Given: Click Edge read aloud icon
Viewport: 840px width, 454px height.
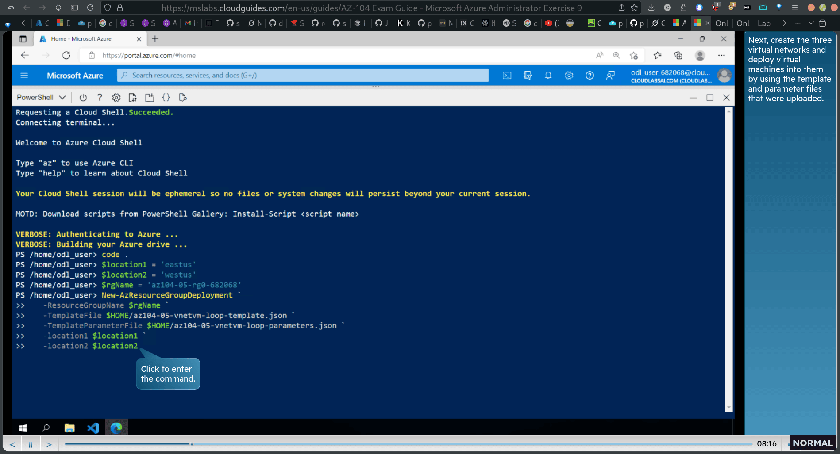Looking at the screenshot, I should 600,55.
